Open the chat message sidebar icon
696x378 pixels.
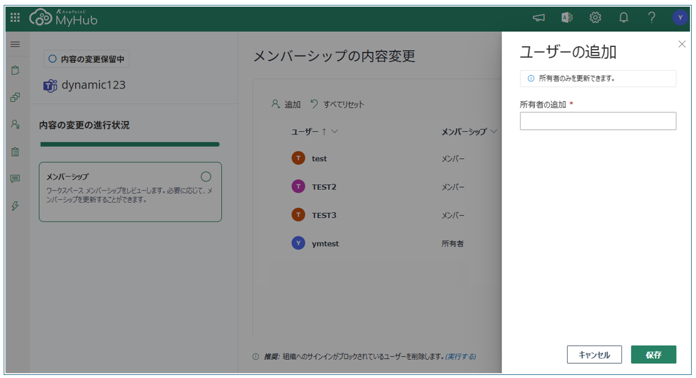point(15,179)
